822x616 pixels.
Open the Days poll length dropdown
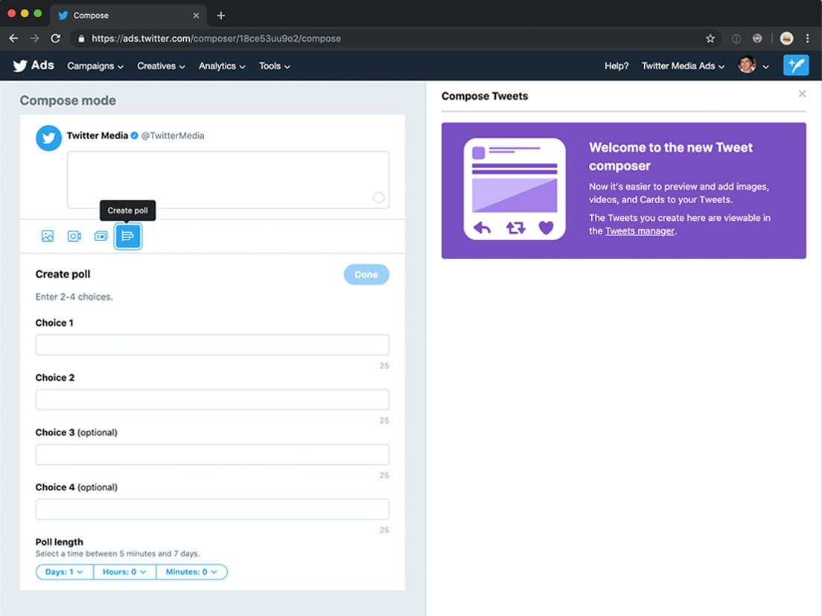click(64, 571)
